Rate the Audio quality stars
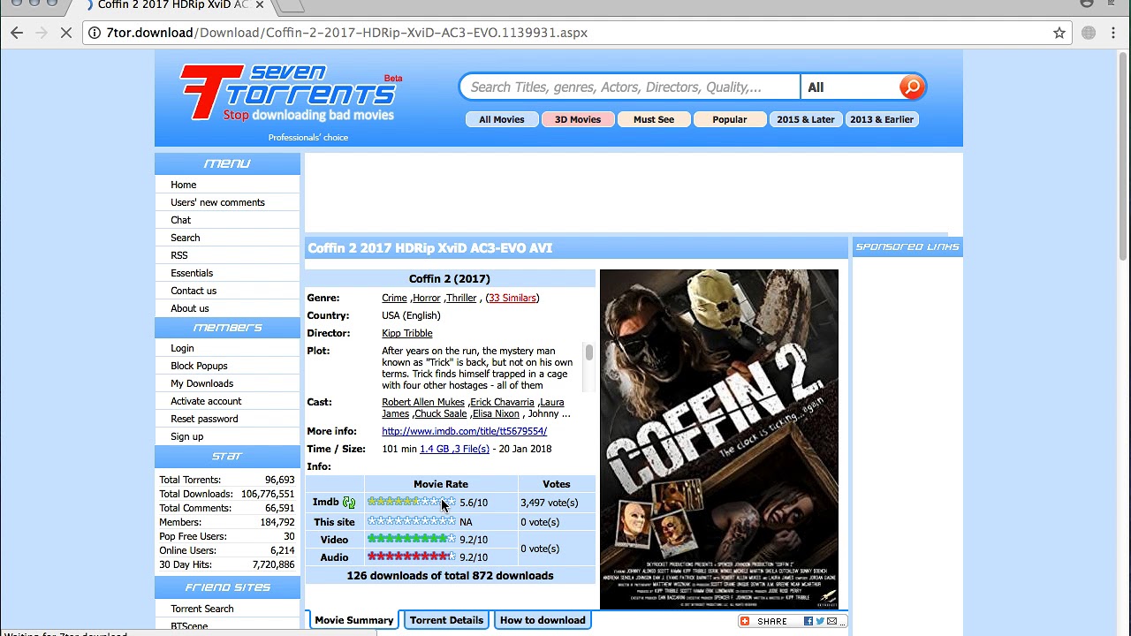The width and height of the screenshot is (1131, 636). 412,556
